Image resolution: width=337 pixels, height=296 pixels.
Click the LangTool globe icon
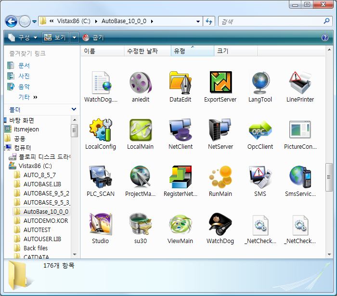pyautogui.click(x=260, y=83)
